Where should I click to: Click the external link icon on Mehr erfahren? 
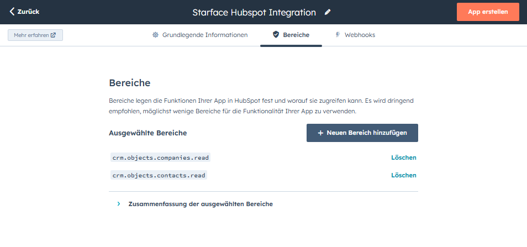pyautogui.click(x=53, y=35)
